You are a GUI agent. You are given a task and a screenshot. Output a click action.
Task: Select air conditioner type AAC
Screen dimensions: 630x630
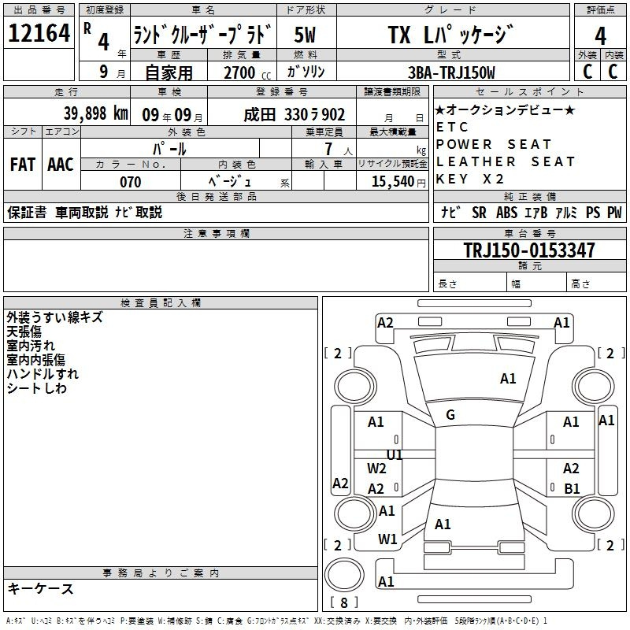tap(61, 165)
